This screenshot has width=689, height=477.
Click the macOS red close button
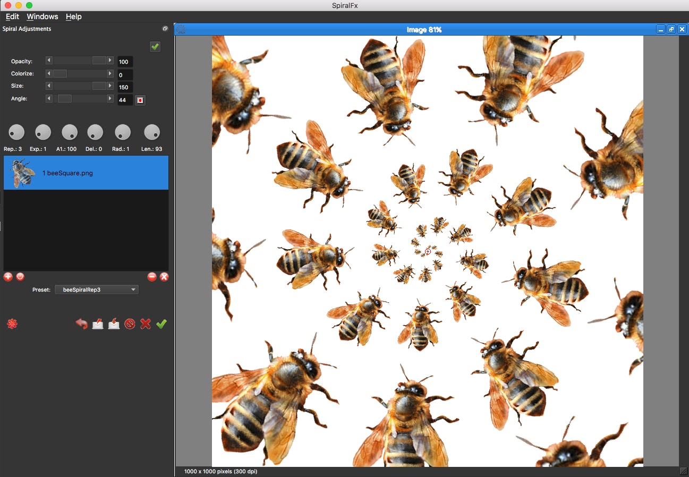(x=8, y=5)
